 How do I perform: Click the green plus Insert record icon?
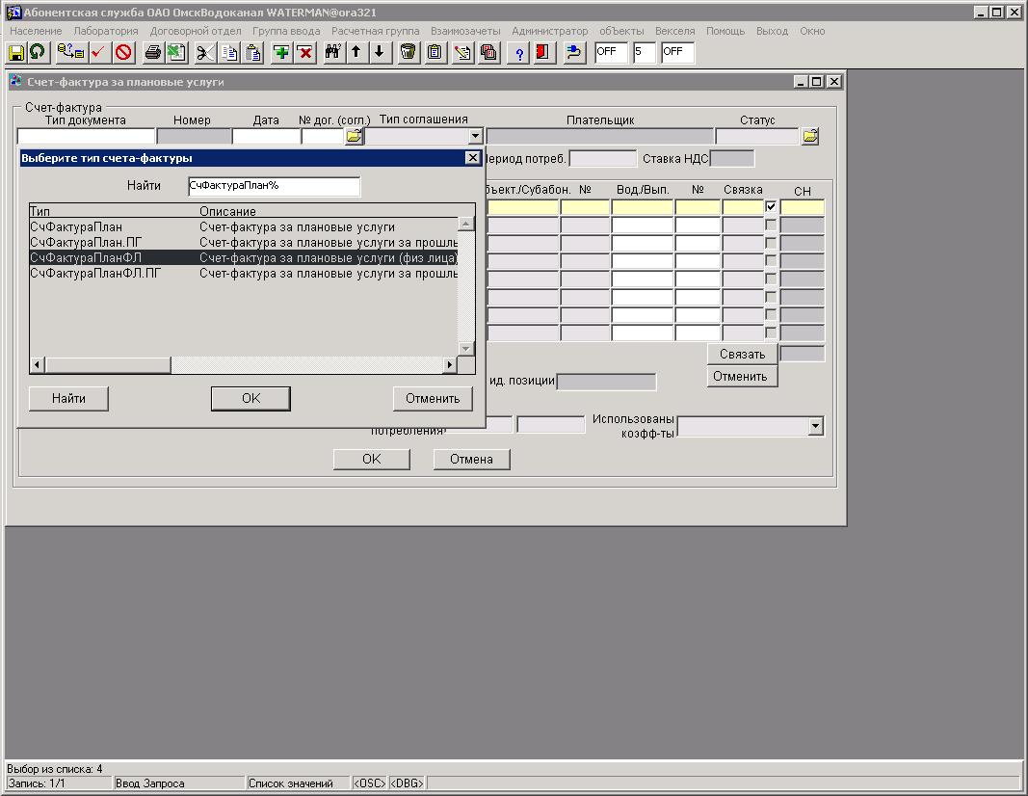tap(281, 53)
